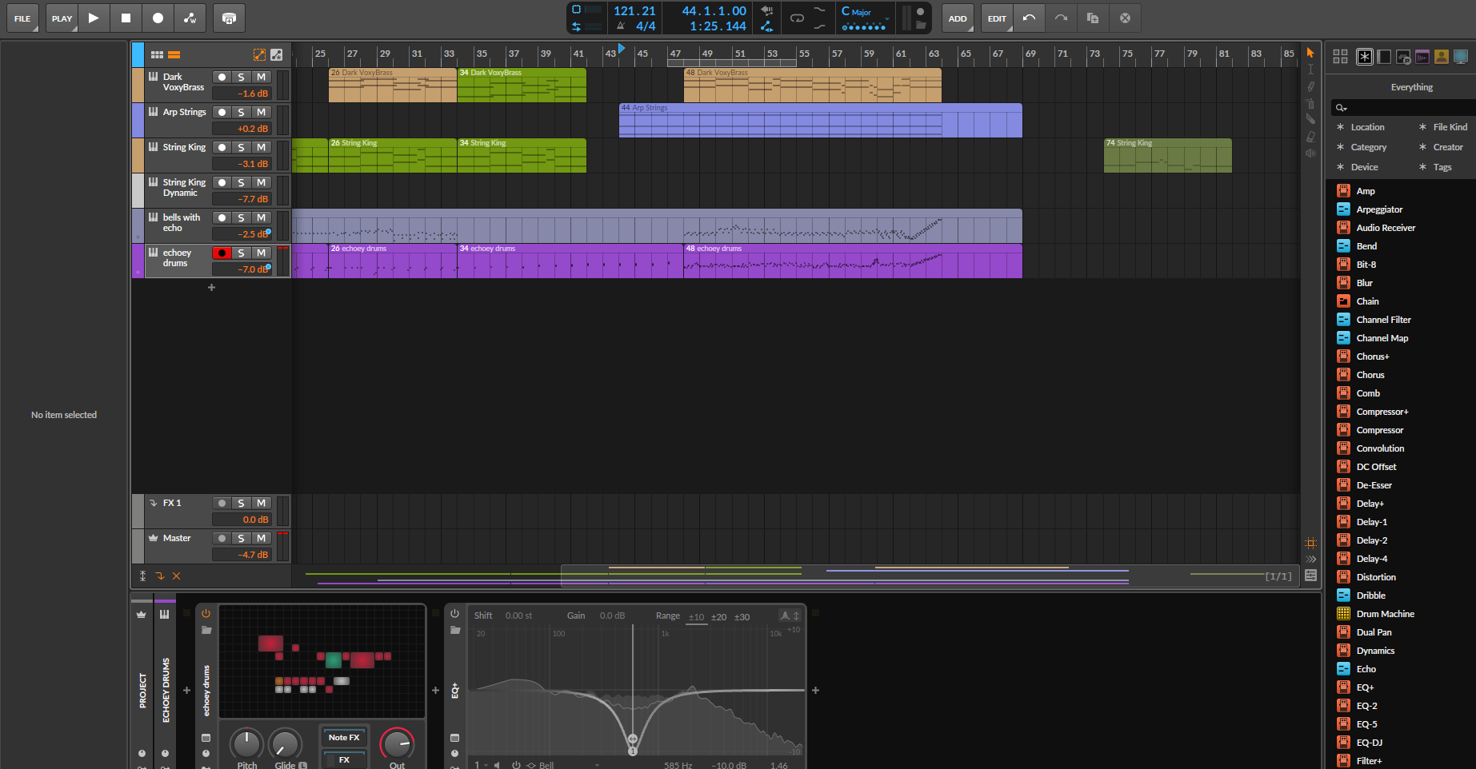Filter browser by Creator
Screen dimensions: 1476x769
pyautogui.click(x=1447, y=147)
